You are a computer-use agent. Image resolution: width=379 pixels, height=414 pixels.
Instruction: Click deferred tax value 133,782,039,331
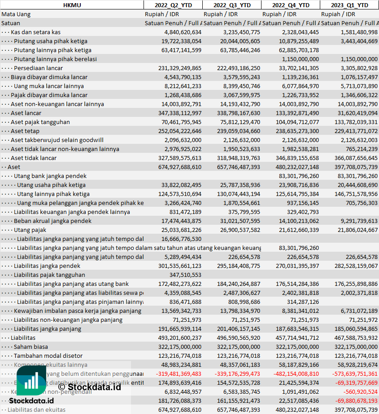(356, 122)
